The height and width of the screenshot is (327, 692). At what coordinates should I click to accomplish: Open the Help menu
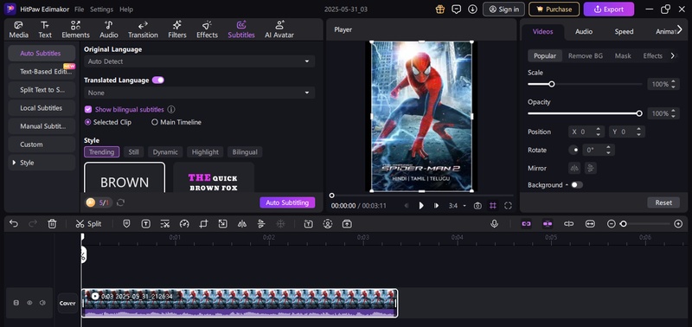[x=126, y=10]
